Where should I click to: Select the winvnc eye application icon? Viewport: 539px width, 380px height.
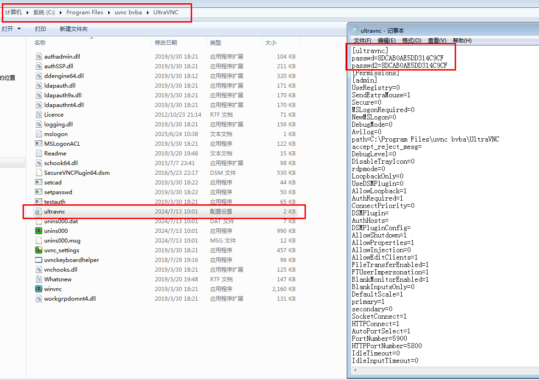[39, 289]
